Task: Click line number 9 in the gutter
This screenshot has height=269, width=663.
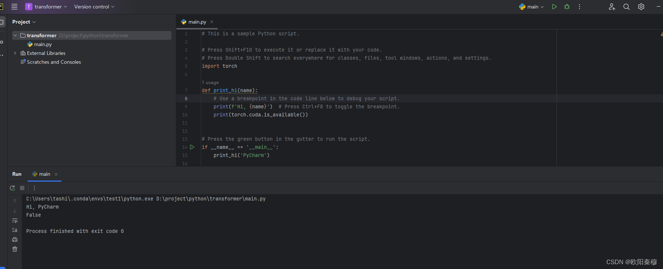Action: [x=186, y=107]
